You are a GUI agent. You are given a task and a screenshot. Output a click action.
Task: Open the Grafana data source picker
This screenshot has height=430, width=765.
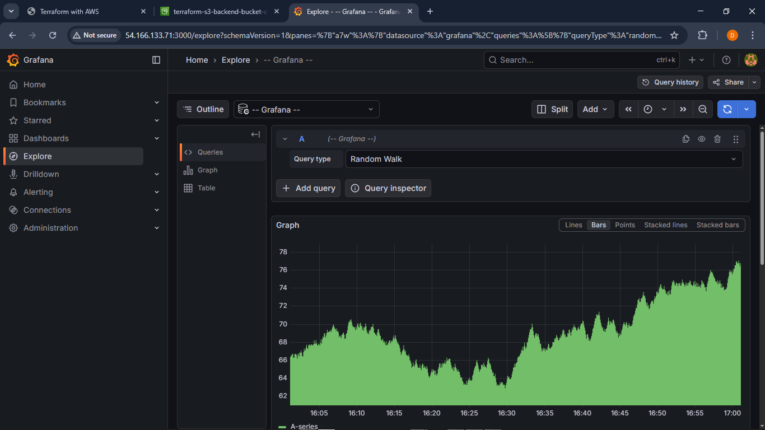[x=306, y=110]
